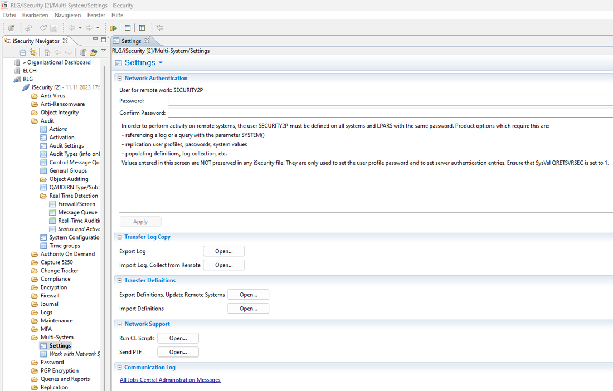Collapse the Transfer Definitions section
Image resolution: width=613 pixels, height=391 pixels.
[120, 281]
